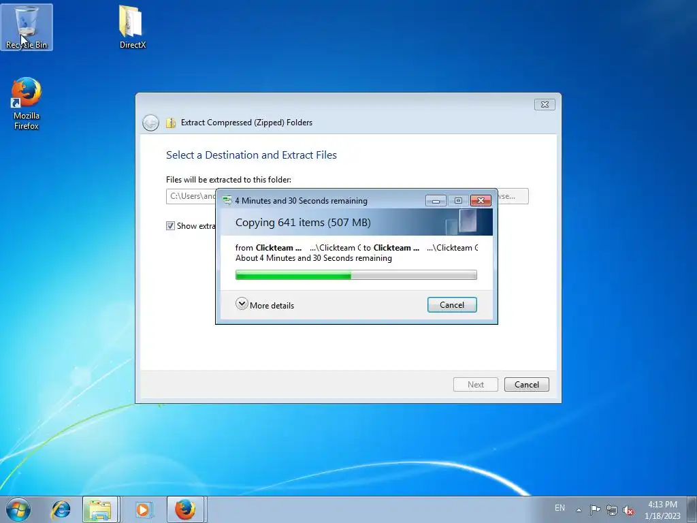Maximize the copy progress dialog
The image size is (697, 523).
[458, 201]
